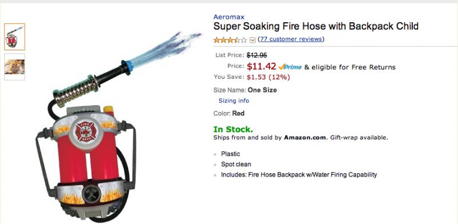Click the One Size option label

(262, 90)
